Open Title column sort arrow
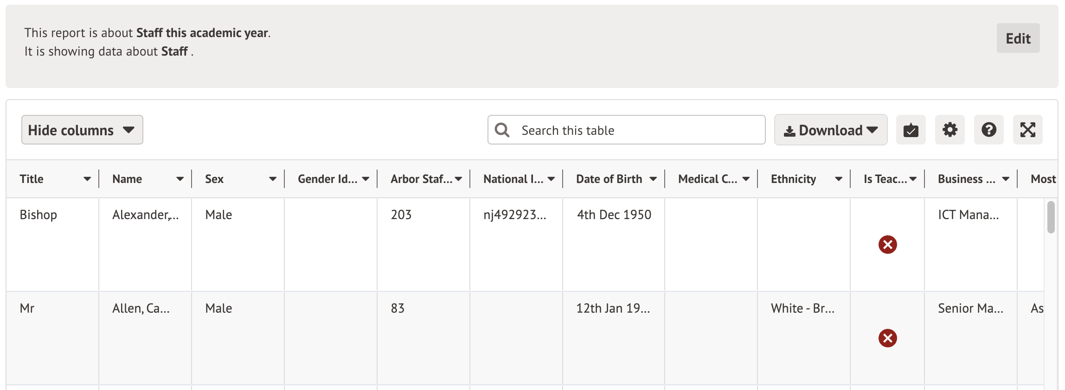The width and height of the screenshot is (1065, 390). click(x=87, y=179)
